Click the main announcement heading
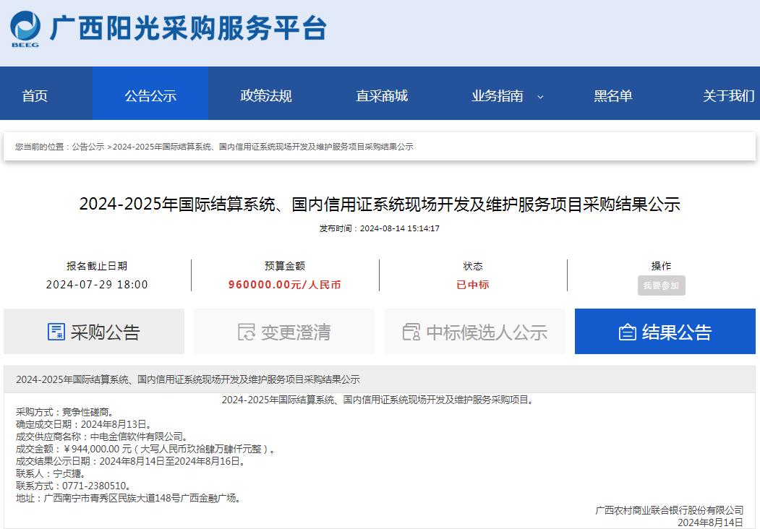The image size is (760, 529). pos(380,204)
